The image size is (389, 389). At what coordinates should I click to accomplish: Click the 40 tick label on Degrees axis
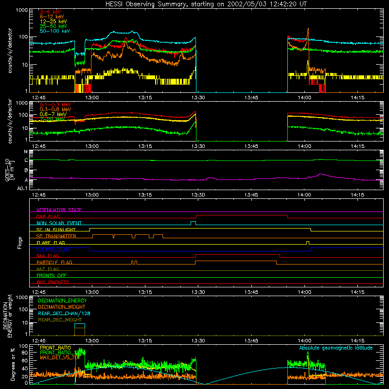click(x=25, y=369)
